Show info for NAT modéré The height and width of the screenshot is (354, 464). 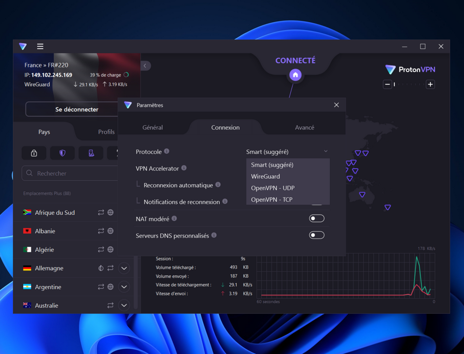(174, 219)
